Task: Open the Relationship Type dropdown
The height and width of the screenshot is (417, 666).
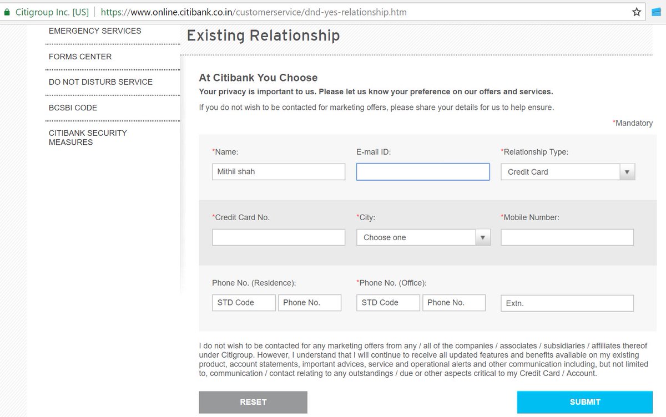Action: coord(567,172)
